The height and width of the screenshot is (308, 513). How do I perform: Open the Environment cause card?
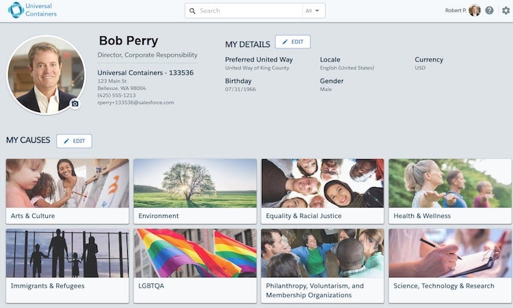pos(195,191)
